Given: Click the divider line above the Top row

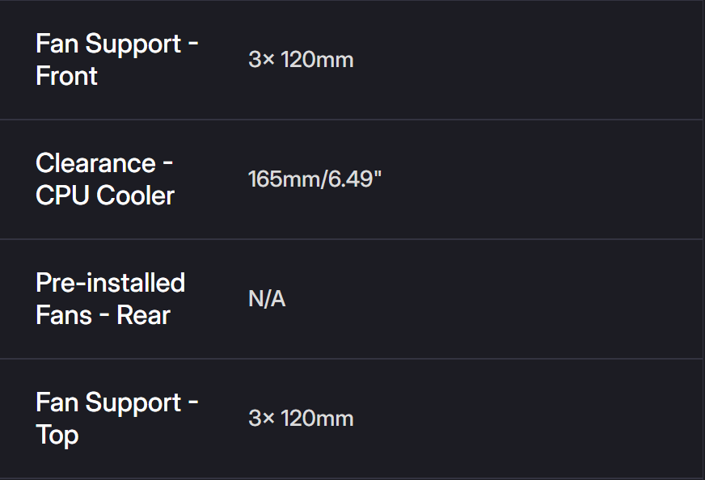Looking at the screenshot, I should coord(352,359).
